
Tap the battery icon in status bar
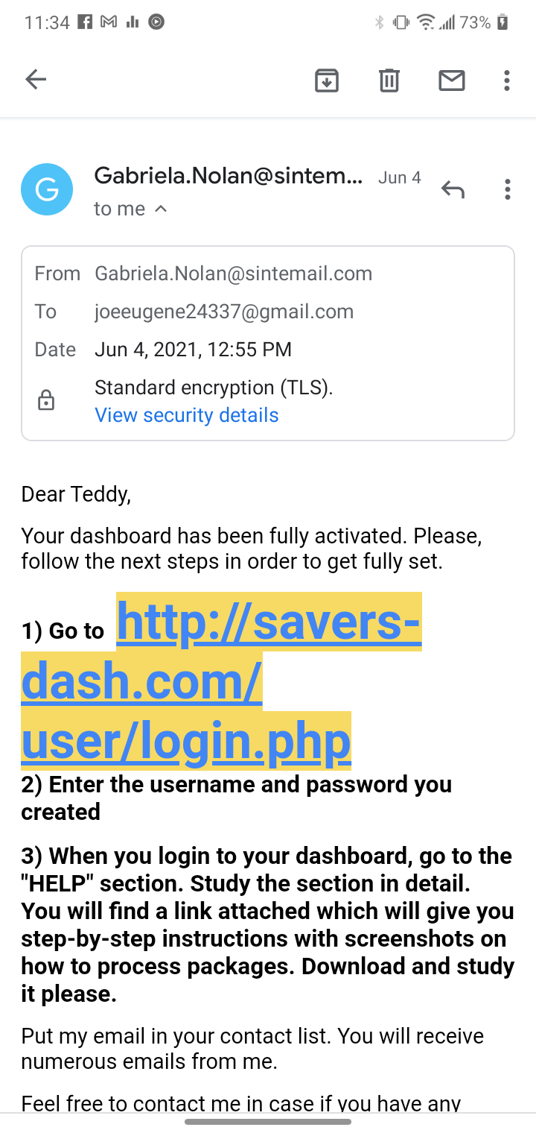point(503,22)
